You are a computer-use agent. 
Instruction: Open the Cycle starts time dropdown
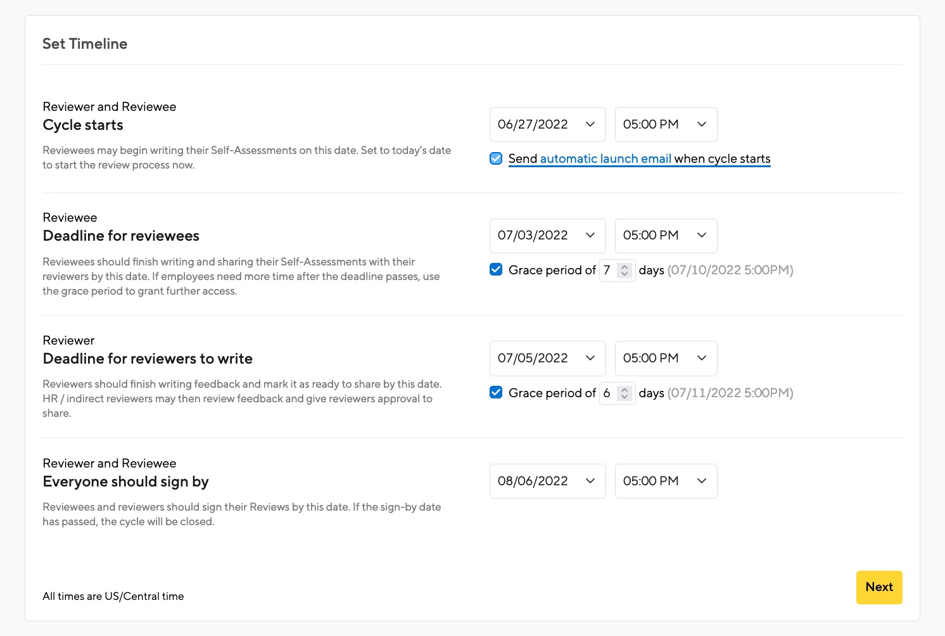click(666, 125)
